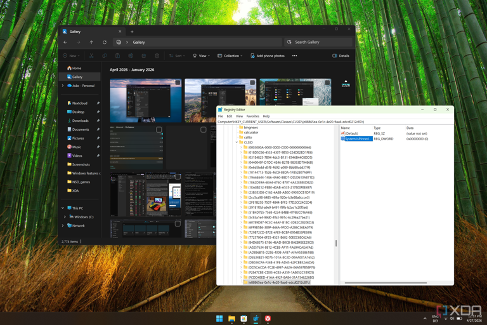Click the Rename icon in File Explorer toolbar

point(131,56)
